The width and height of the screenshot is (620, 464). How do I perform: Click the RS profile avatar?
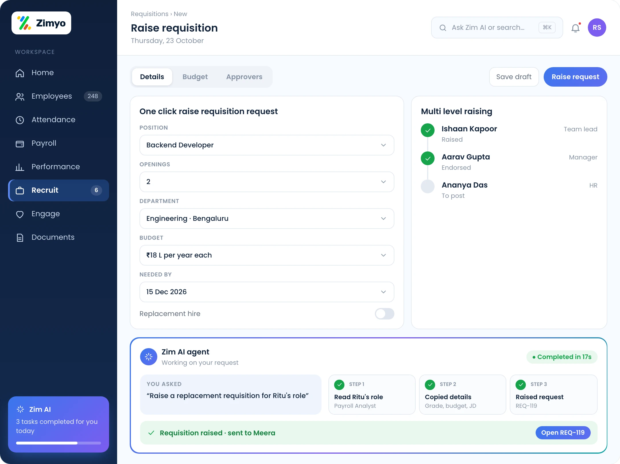pyautogui.click(x=597, y=28)
